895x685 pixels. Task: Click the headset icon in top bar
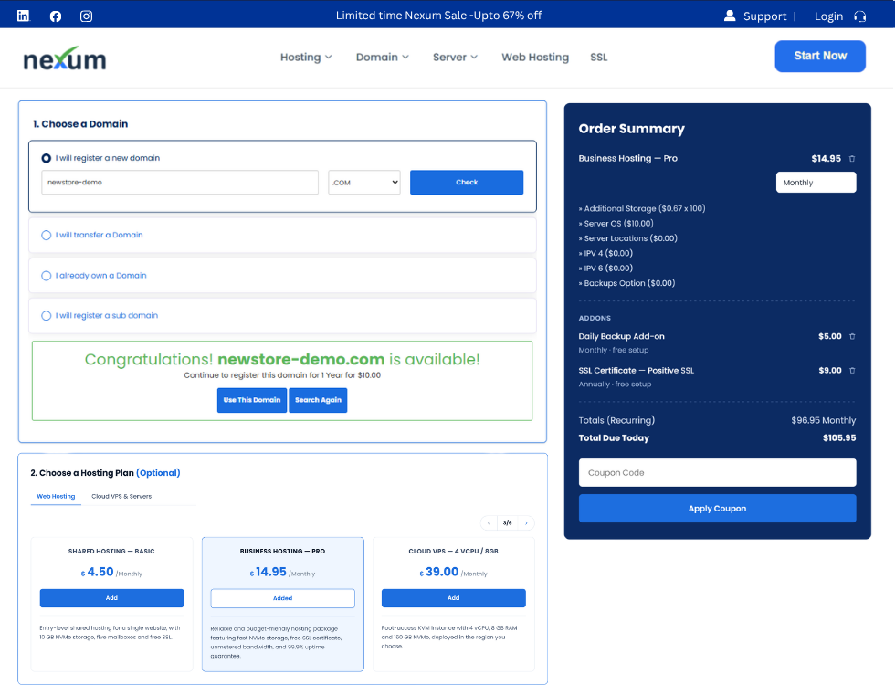coord(859,16)
